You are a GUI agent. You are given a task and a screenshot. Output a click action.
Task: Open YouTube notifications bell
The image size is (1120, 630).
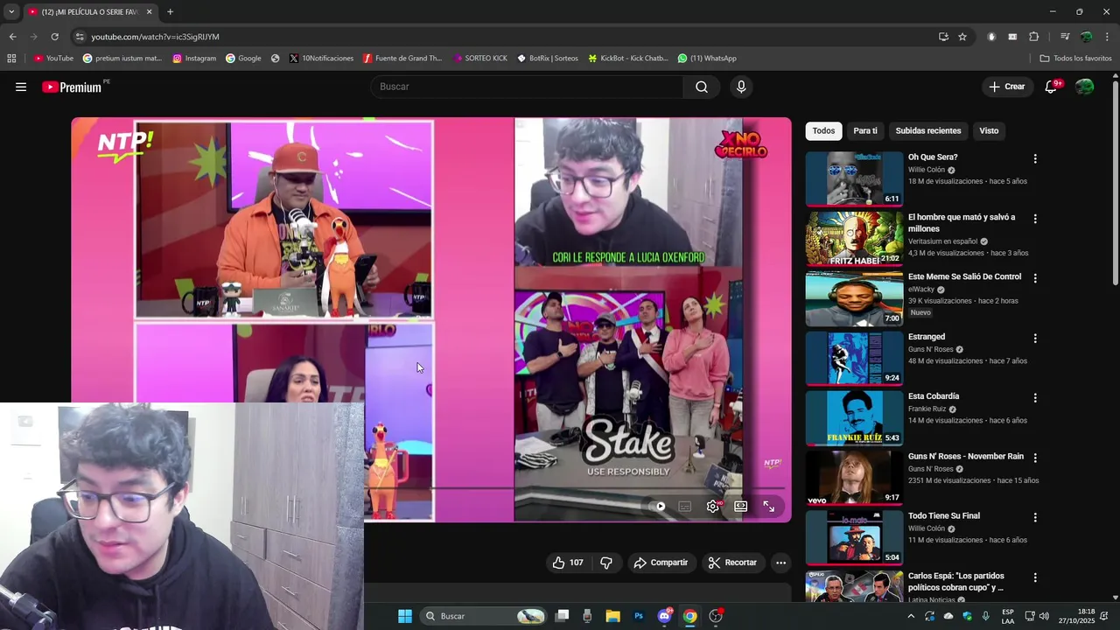coord(1051,87)
